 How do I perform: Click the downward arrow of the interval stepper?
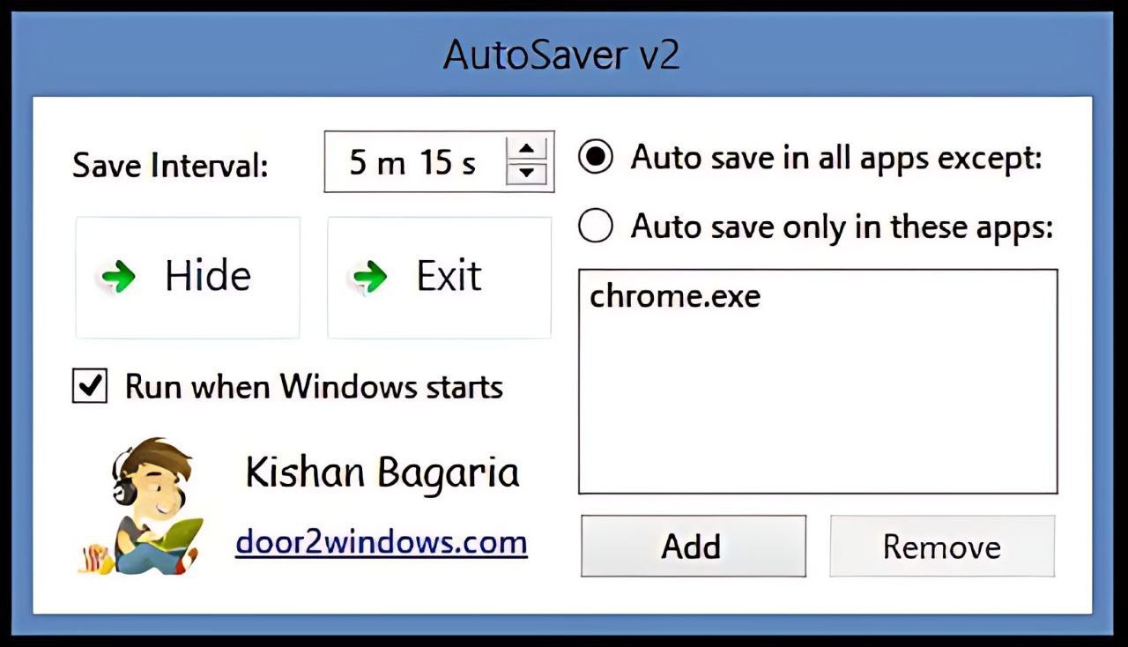[x=528, y=175]
